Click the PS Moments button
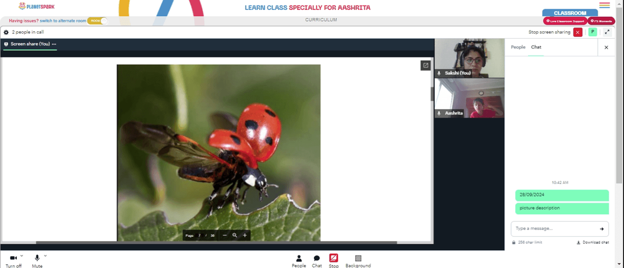The width and height of the screenshot is (624, 268). (601, 21)
